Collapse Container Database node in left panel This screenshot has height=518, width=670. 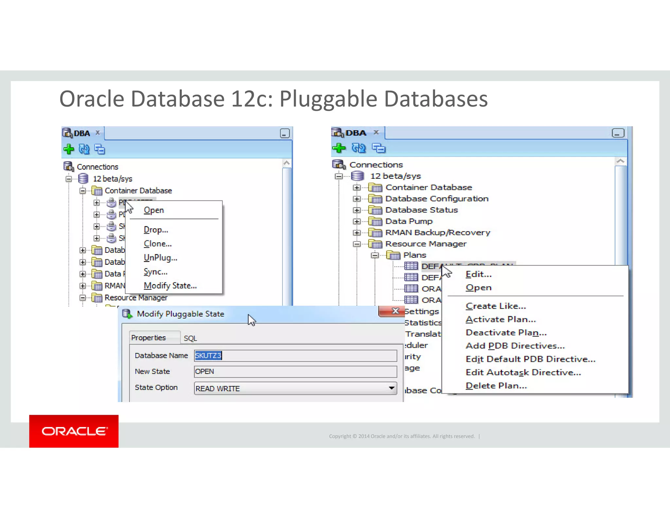click(83, 191)
